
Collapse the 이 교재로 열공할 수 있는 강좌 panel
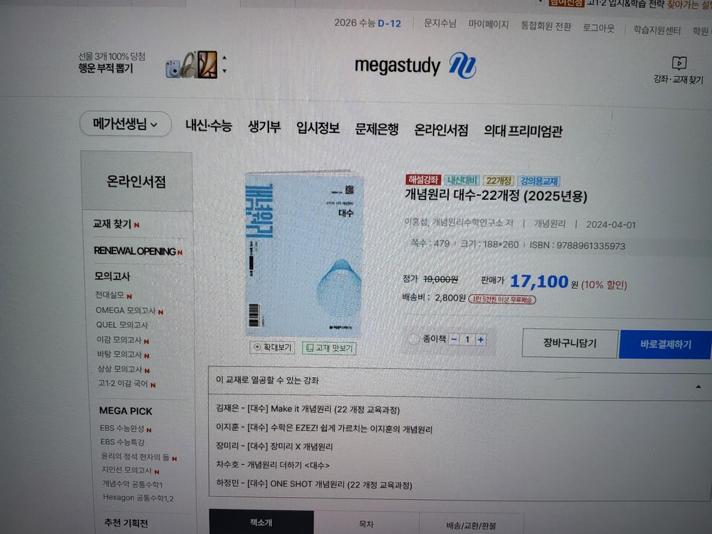(x=698, y=386)
